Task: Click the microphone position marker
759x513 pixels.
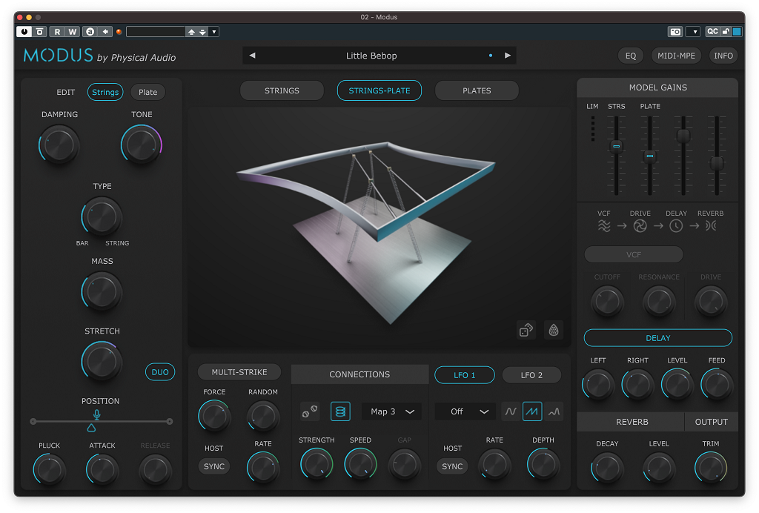Action: click(x=97, y=414)
